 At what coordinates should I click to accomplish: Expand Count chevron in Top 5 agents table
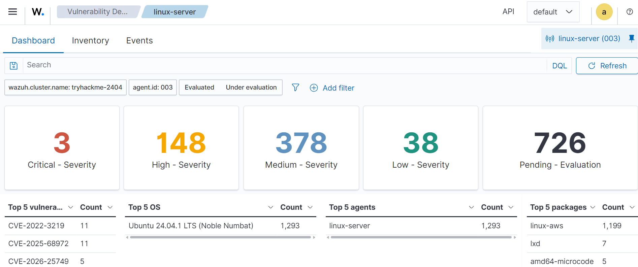coord(511,207)
